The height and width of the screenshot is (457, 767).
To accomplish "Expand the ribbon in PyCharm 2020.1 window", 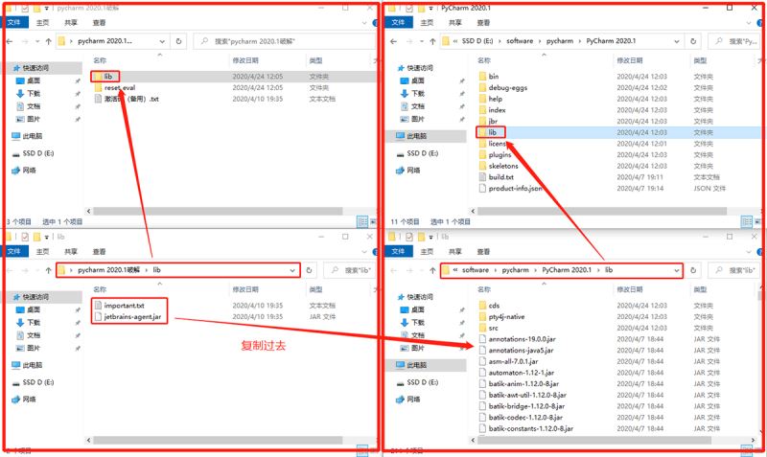I will tap(749, 22).
